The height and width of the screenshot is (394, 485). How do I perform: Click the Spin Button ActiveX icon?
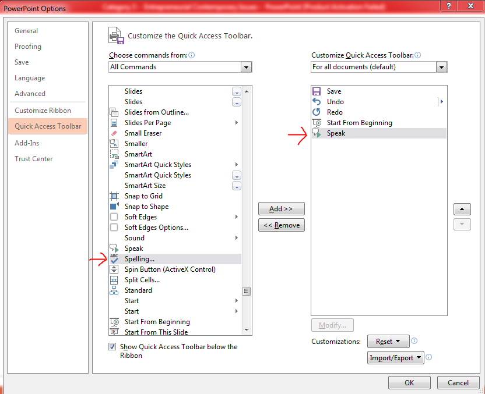click(114, 269)
